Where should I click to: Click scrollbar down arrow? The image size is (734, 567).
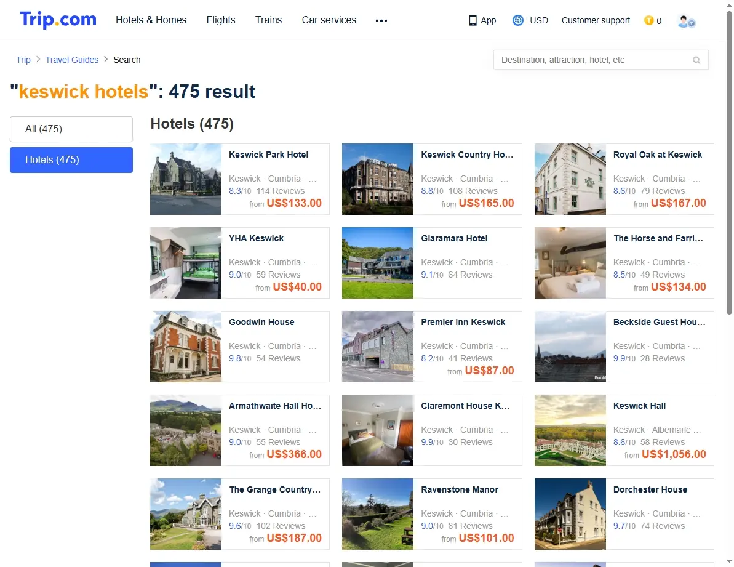[729, 561]
